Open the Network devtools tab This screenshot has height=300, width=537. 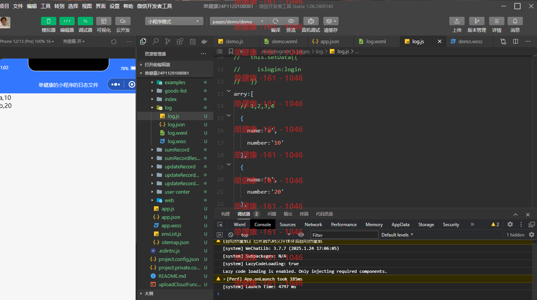pos(313,225)
